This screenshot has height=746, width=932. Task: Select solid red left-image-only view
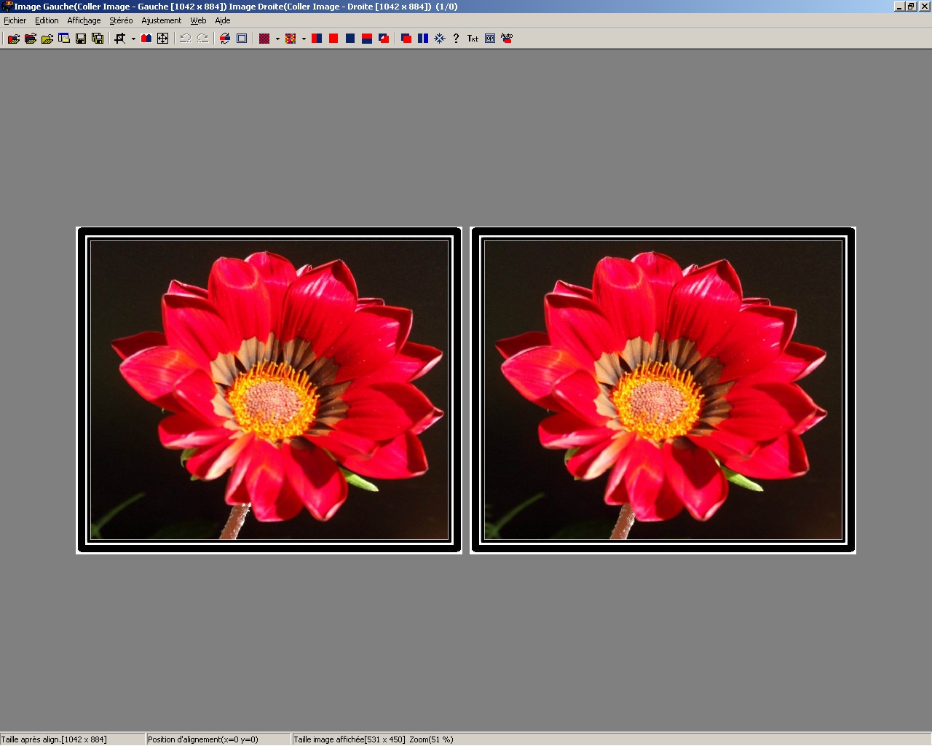333,39
